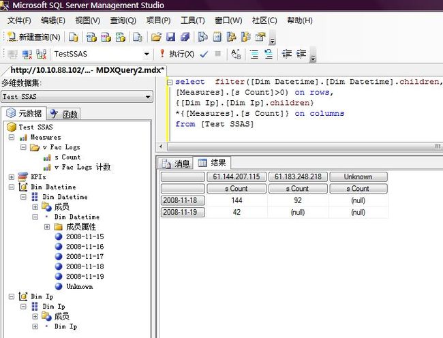The image size is (443, 338).
Task: Click the SQL Server Compact query icon
Action: [x=138, y=37]
